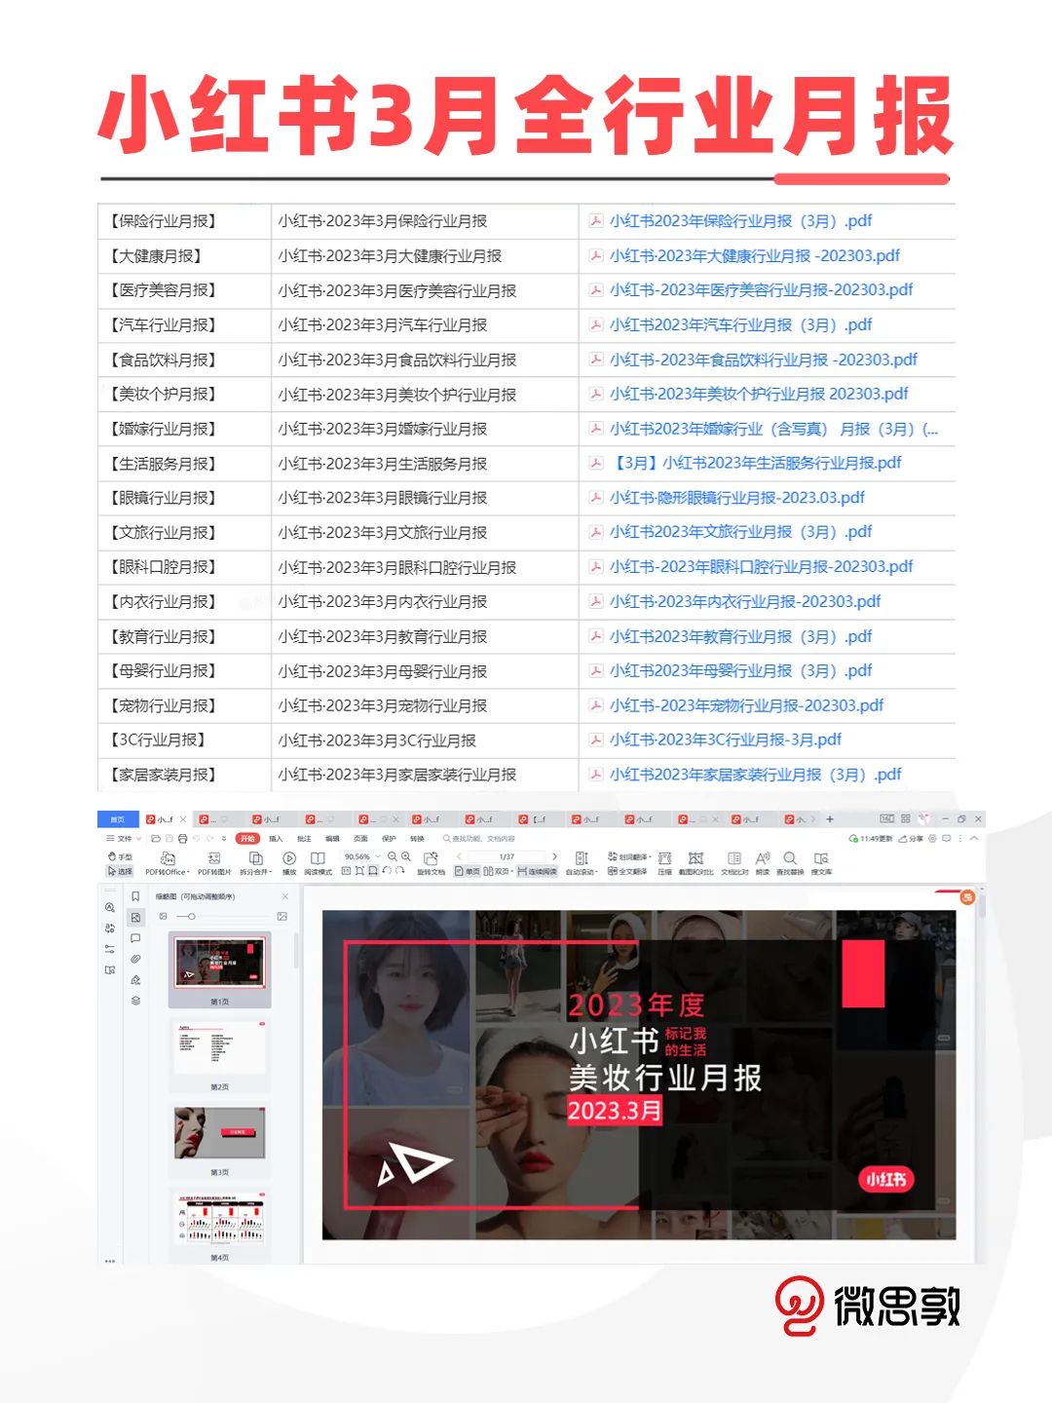Switch to 单页 single page view

(468, 871)
